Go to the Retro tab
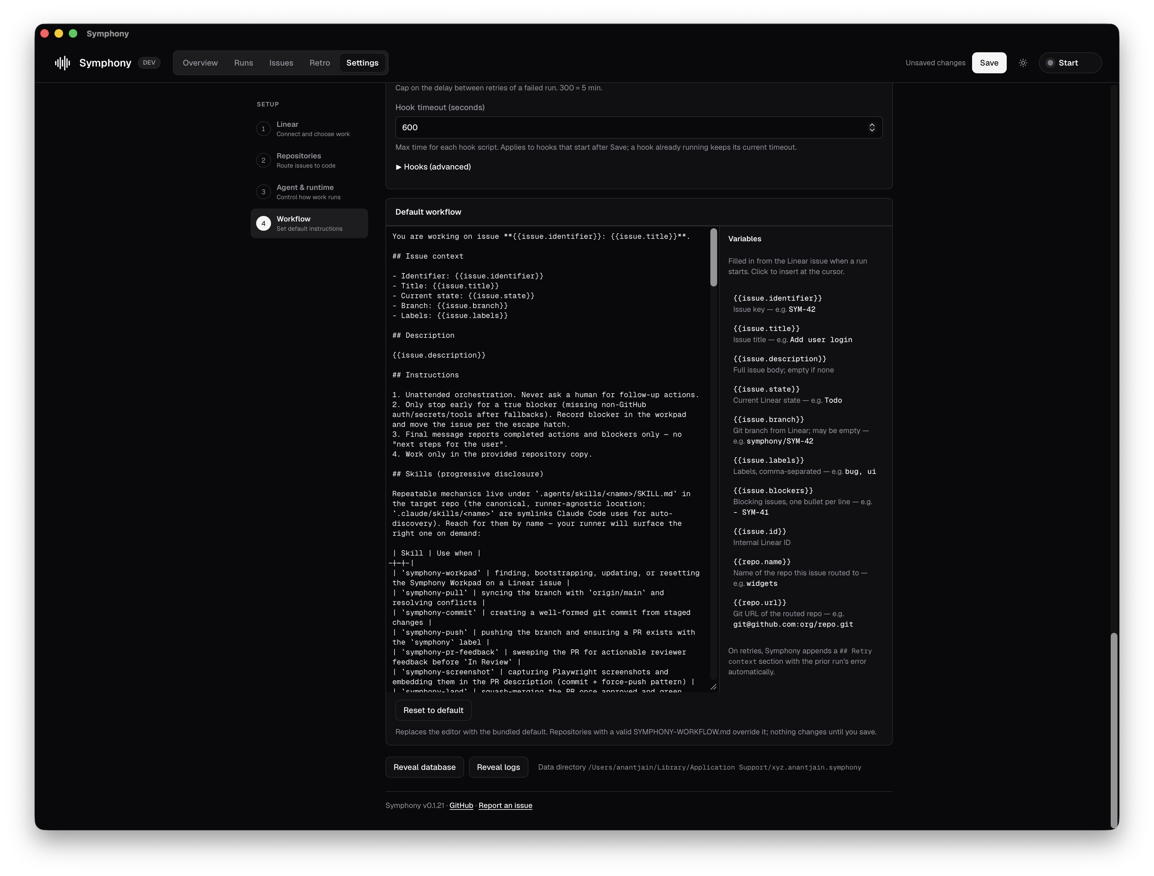1154x876 pixels. pos(320,62)
